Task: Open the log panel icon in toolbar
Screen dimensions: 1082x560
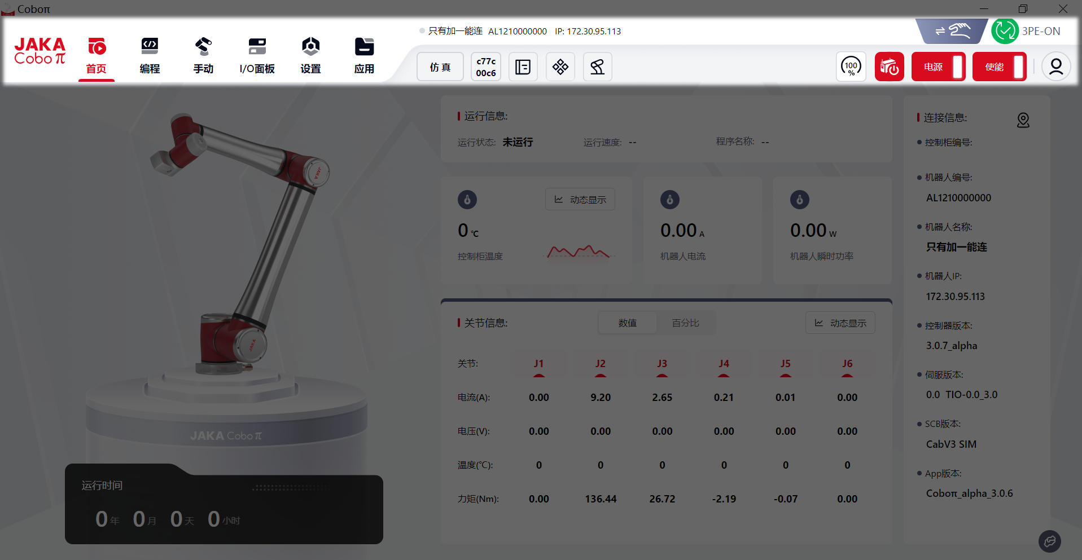Action: point(523,67)
